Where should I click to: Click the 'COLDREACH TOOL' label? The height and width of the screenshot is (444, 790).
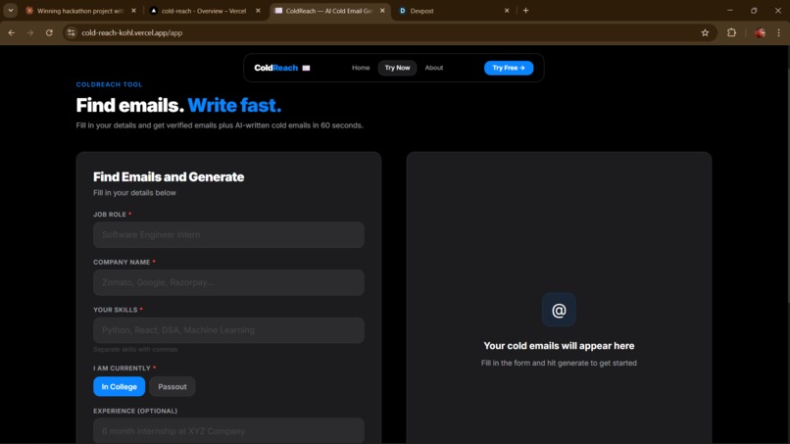tap(110, 84)
